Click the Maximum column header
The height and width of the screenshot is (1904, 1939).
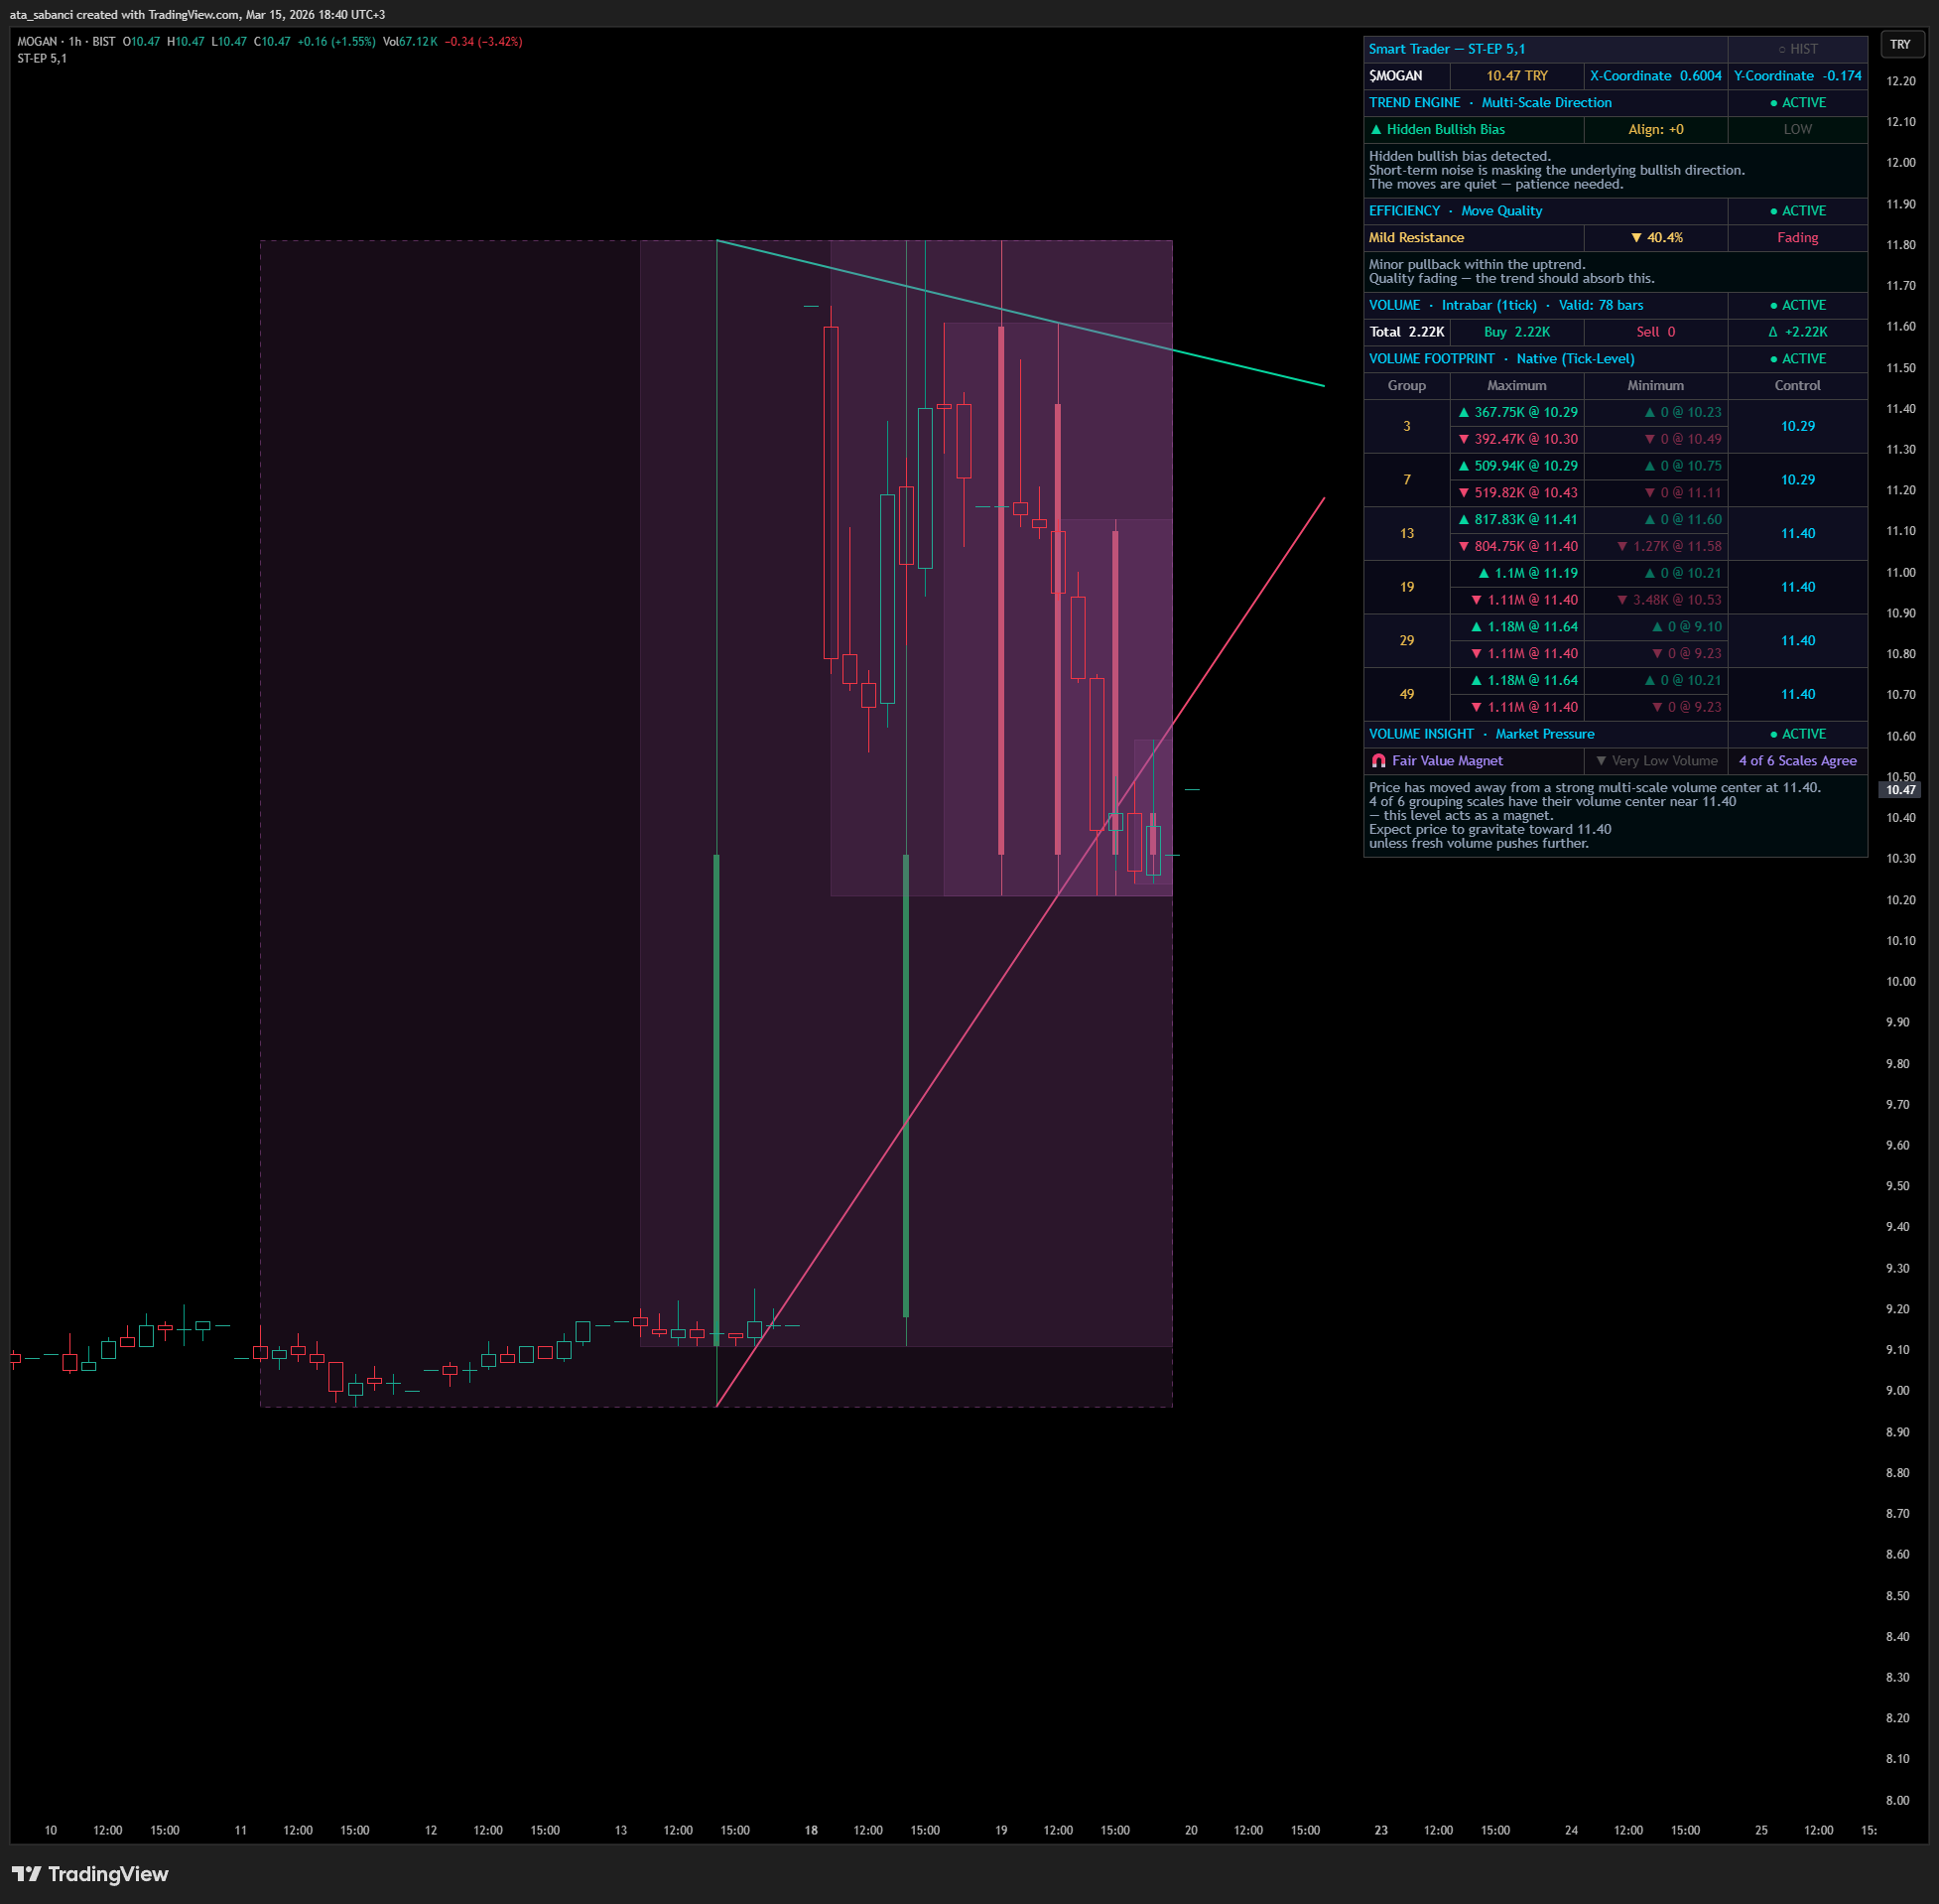click(1516, 386)
